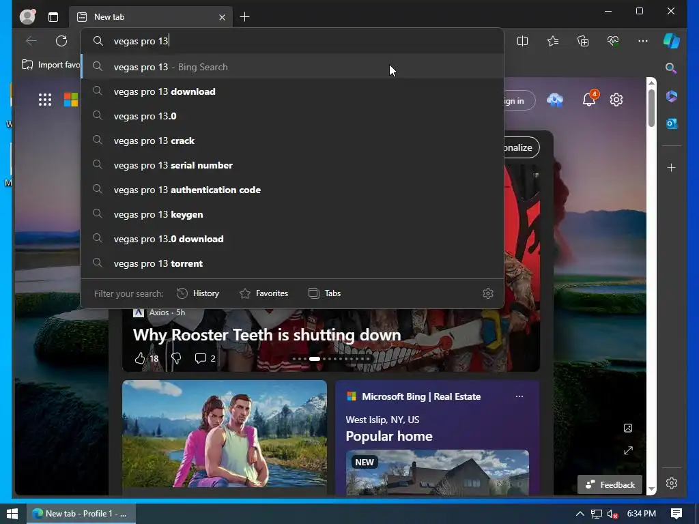The height and width of the screenshot is (524, 699).
Task: Select the active carousel indicator dot
Action: coord(315,359)
